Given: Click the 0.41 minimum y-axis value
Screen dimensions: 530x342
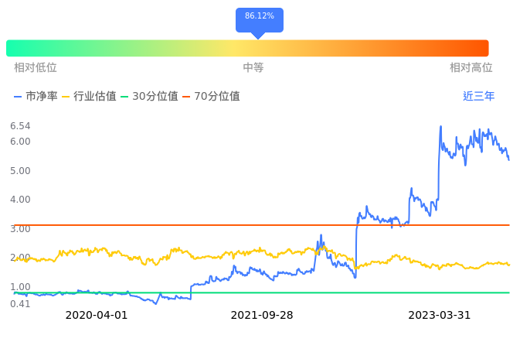Looking at the screenshot, I should pos(20,304).
